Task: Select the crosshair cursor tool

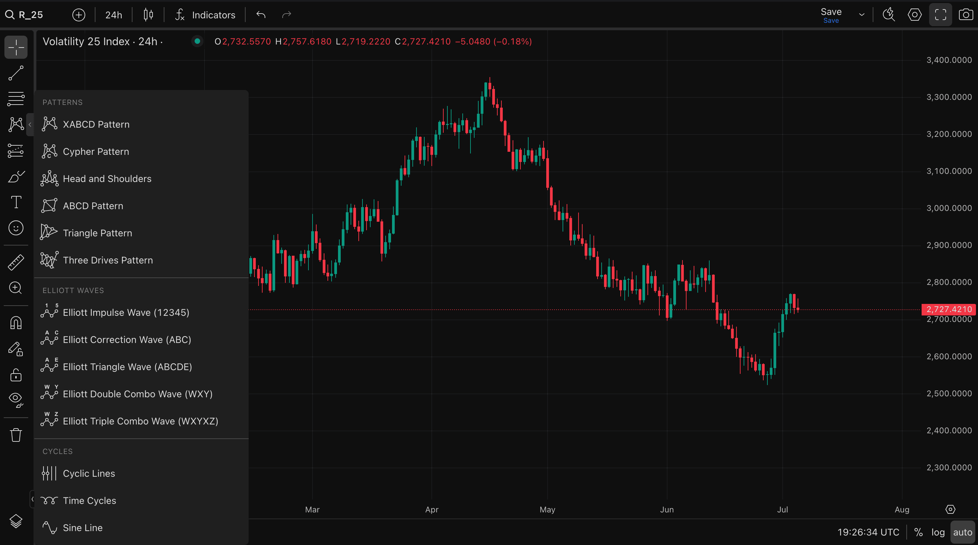Action: (x=16, y=48)
